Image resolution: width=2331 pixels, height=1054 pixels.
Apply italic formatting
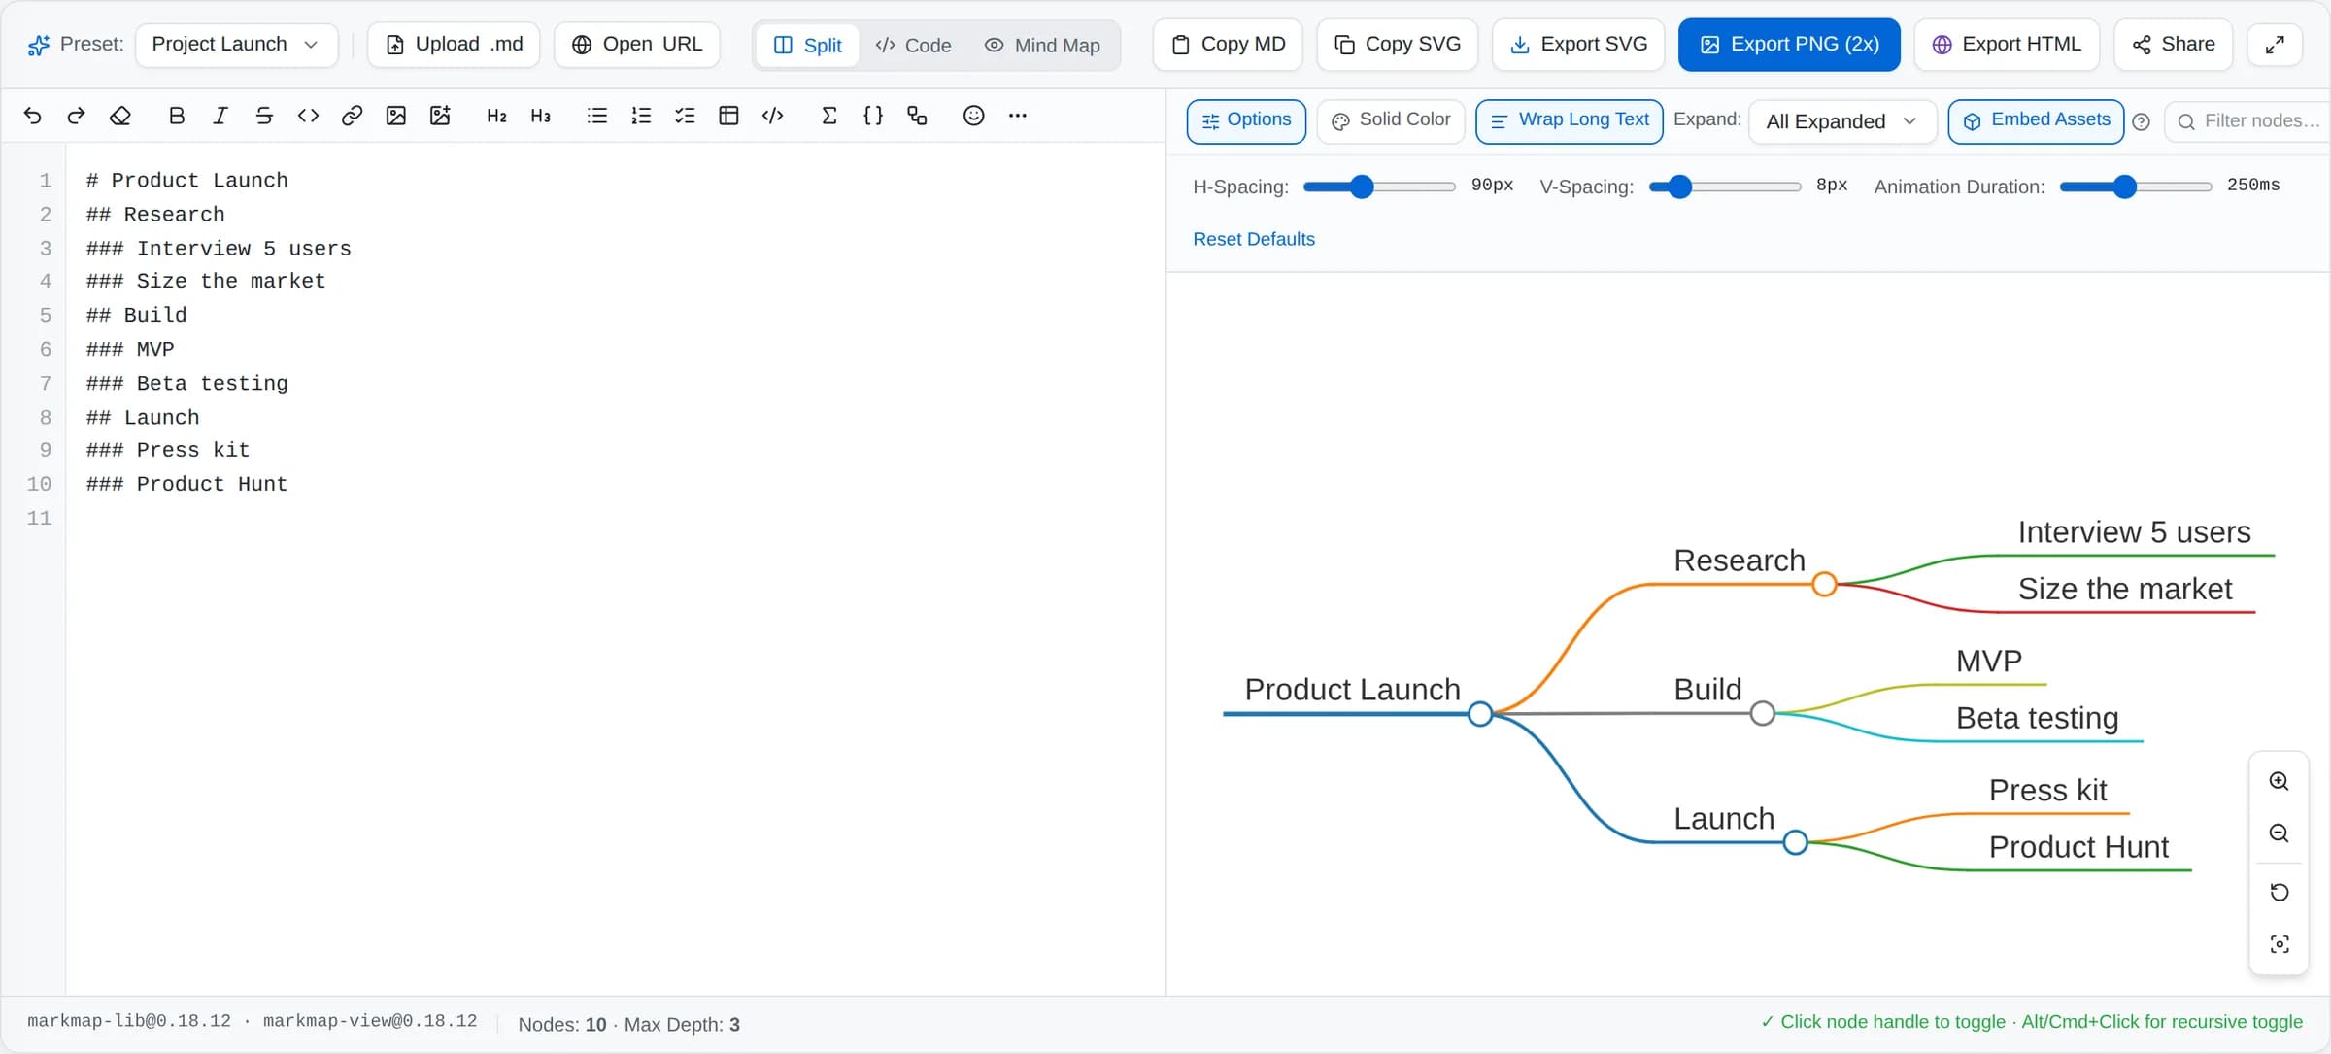pos(220,116)
